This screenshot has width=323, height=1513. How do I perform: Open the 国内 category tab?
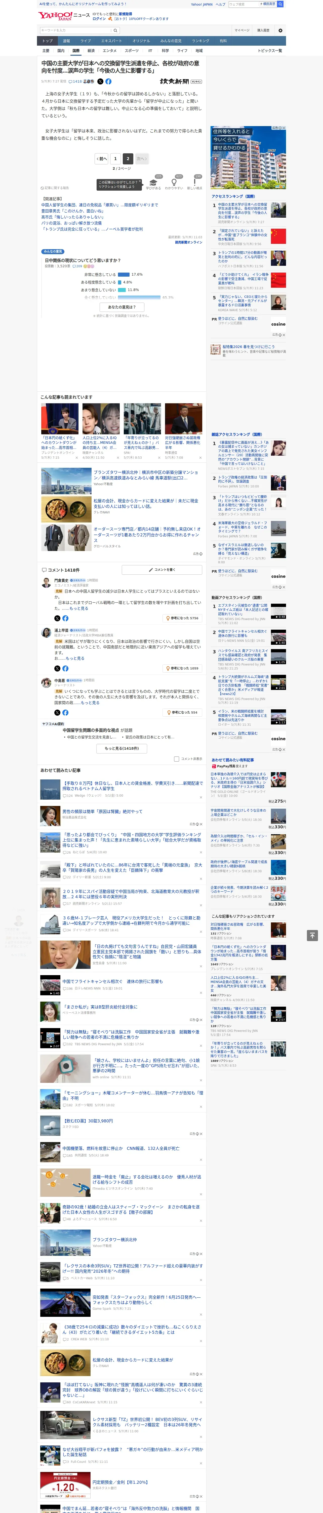coord(61,50)
